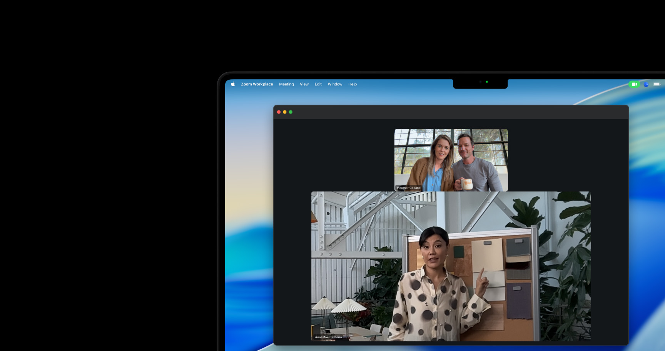Minimize the meeting window with yellow button
The width and height of the screenshot is (665, 351).
click(285, 112)
